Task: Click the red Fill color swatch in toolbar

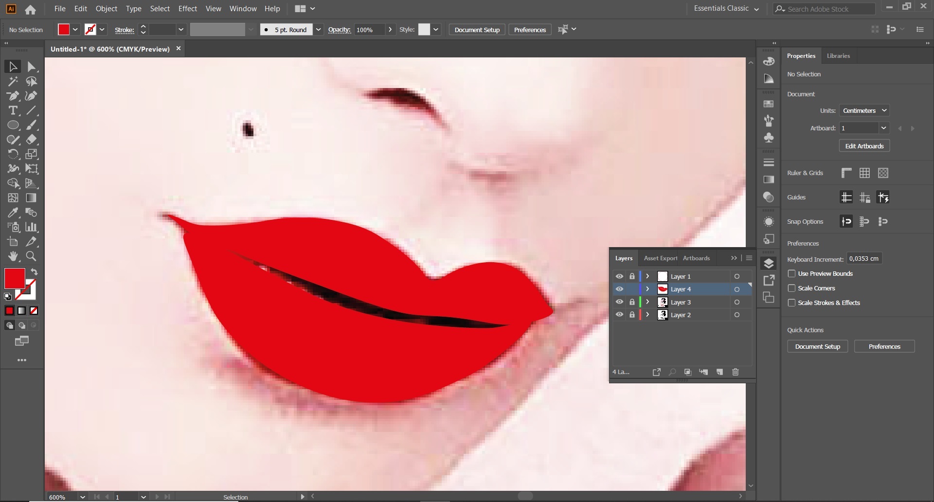Action: [15, 278]
